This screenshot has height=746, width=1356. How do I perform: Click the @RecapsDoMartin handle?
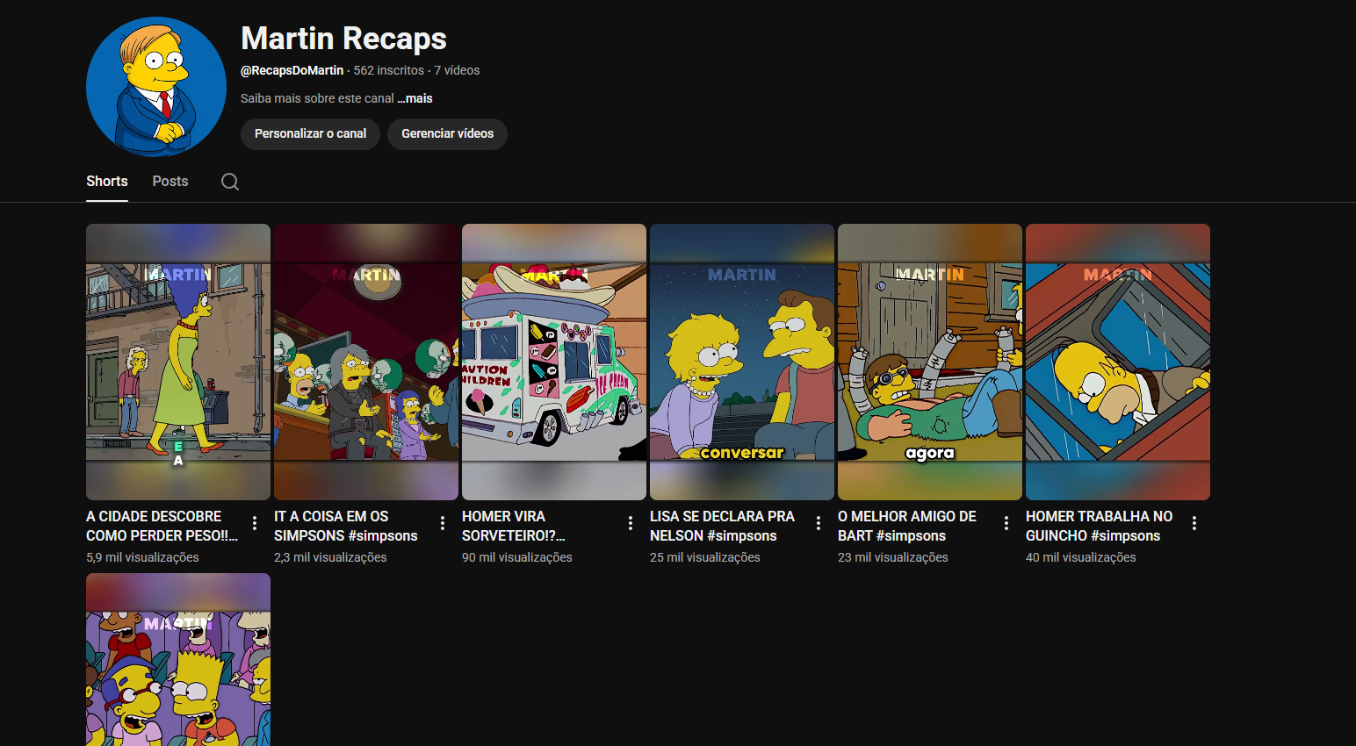(x=292, y=70)
